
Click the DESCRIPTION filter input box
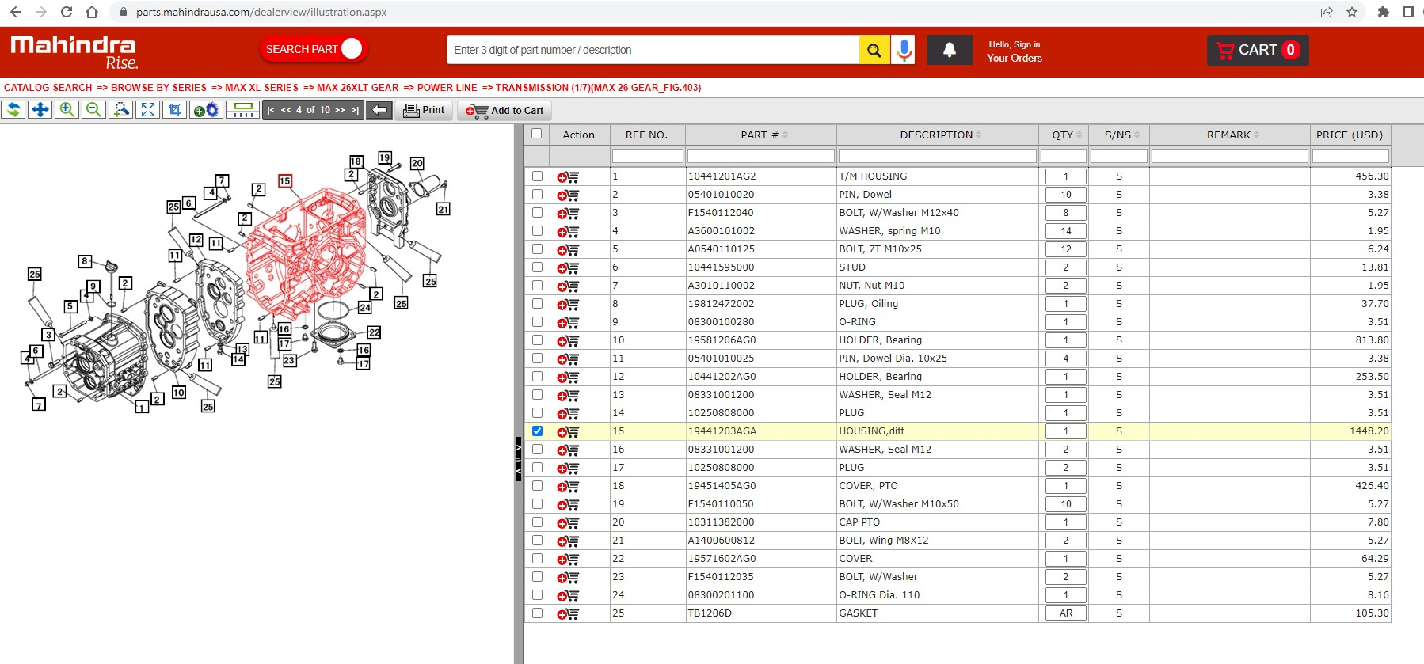click(938, 156)
